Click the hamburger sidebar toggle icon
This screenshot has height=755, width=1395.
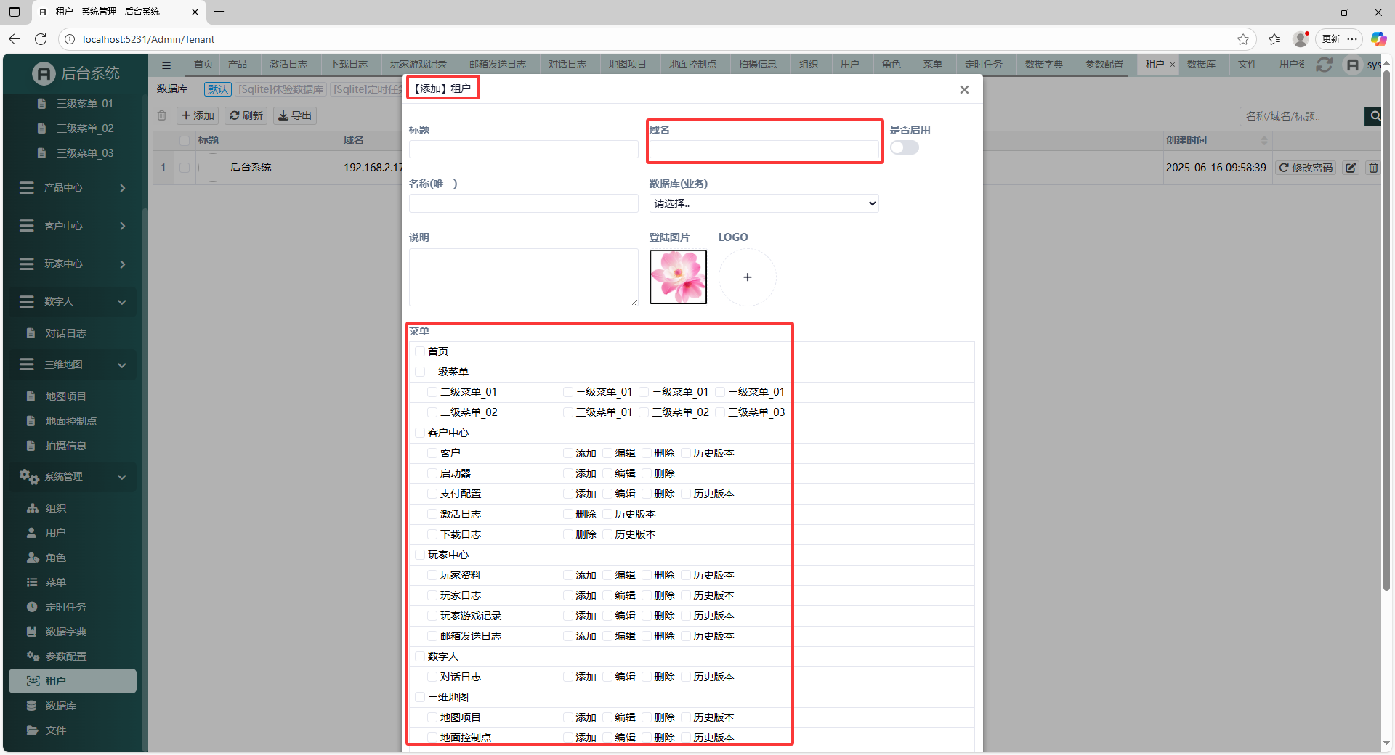click(166, 65)
